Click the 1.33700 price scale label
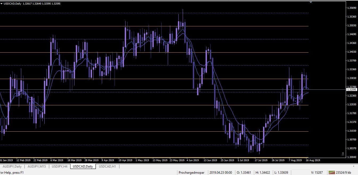Image resolution: width=358 pixels, height=175 pixels. pyautogui.click(x=352, y=60)
